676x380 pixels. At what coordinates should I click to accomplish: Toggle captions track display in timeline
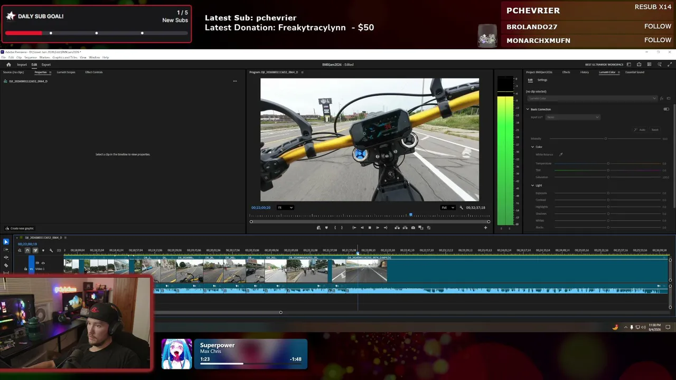tap(59, 250)
